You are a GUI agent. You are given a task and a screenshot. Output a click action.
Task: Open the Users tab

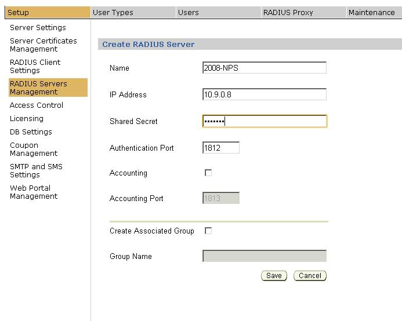coord(219,12)
